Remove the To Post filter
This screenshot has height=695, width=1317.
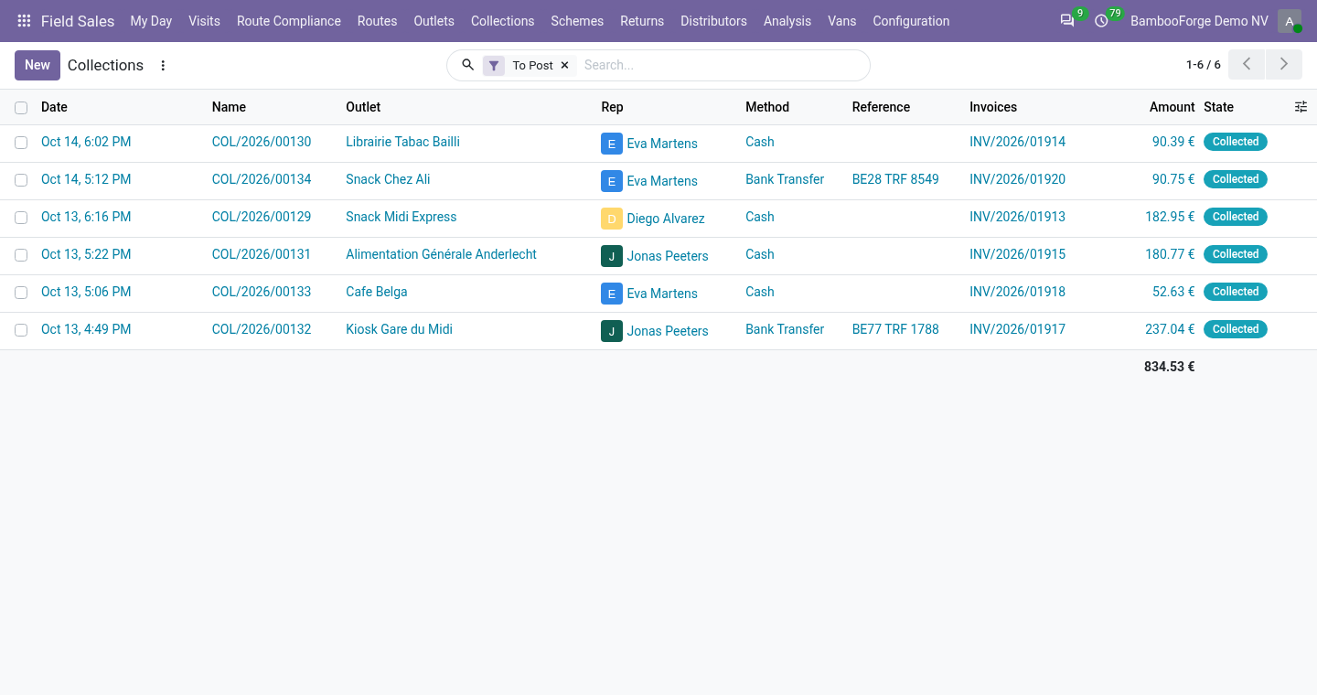click(x=564, y=66)
